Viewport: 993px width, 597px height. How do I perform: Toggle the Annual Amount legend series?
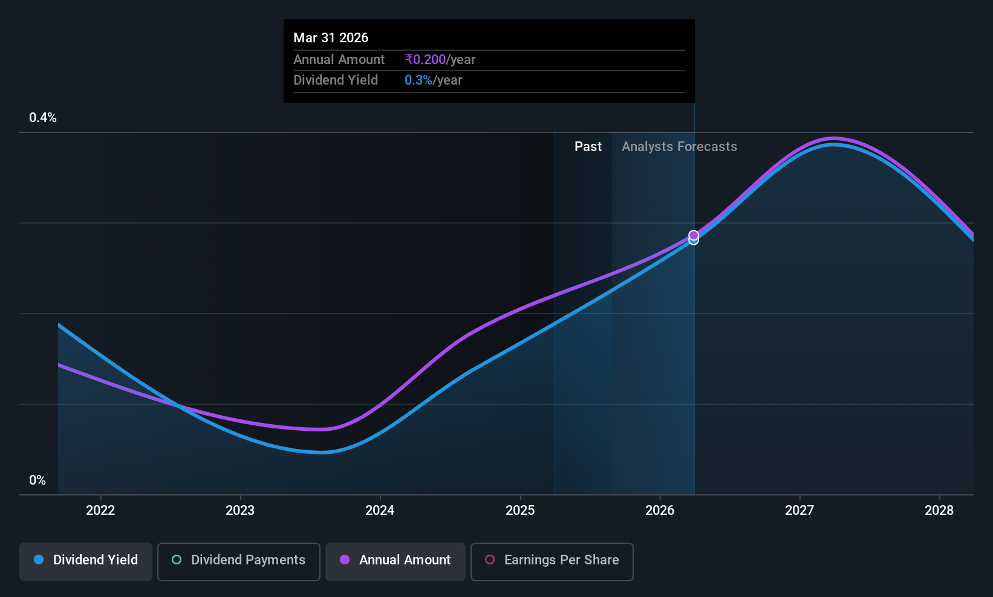[396, 562]
